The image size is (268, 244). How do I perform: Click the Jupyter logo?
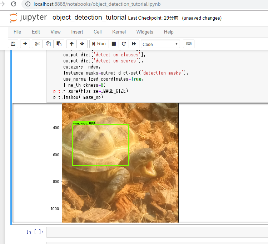pos(28,17)
